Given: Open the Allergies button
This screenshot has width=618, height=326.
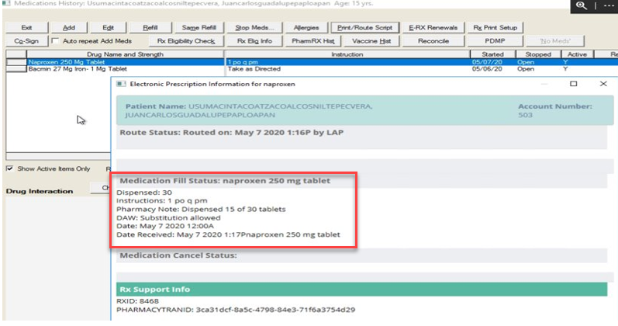Looking at the screenshot, I should [x=306, y=28].
